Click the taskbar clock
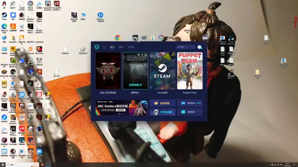 click(x=288, y=164)
